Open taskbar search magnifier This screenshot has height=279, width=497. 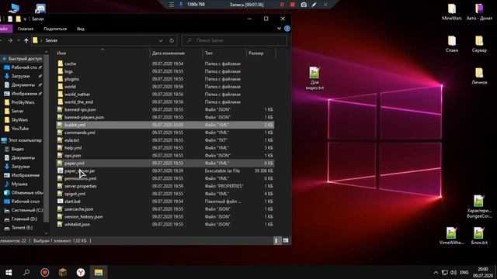tap(26, 272)
